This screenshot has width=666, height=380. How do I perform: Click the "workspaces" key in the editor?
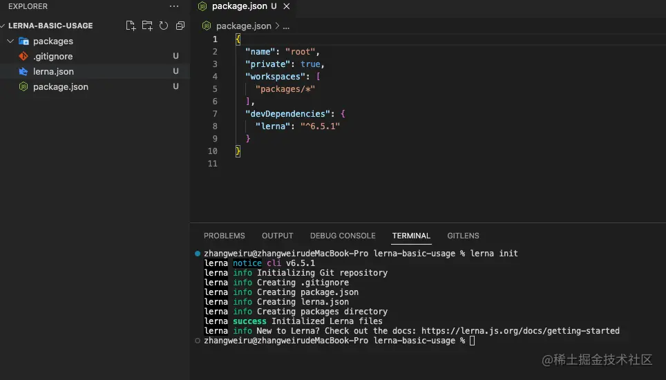pos(275,77)
